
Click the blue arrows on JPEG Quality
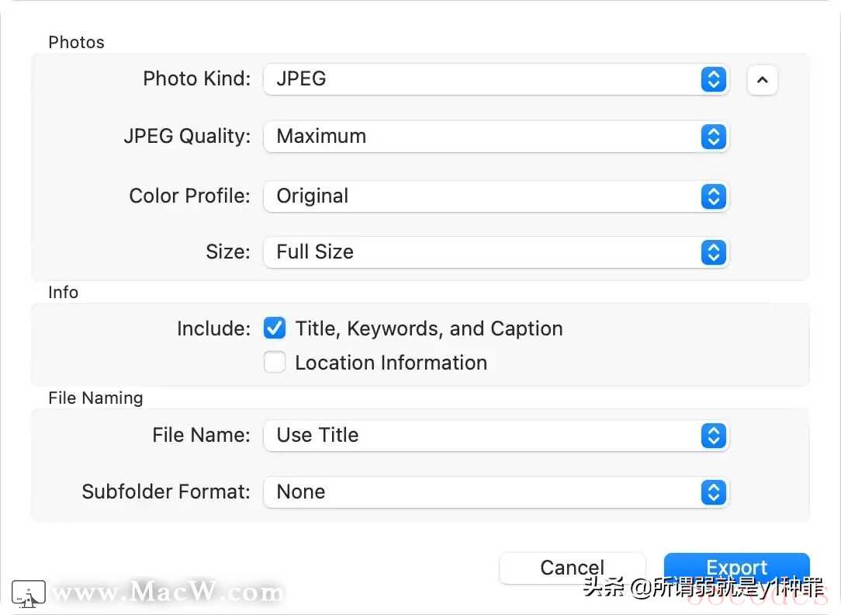point(713,137)
